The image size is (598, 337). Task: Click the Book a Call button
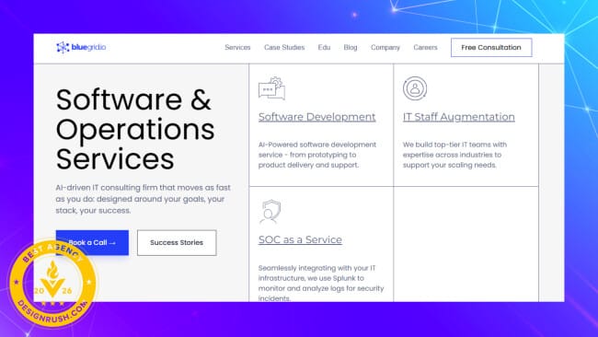[92, 242]
